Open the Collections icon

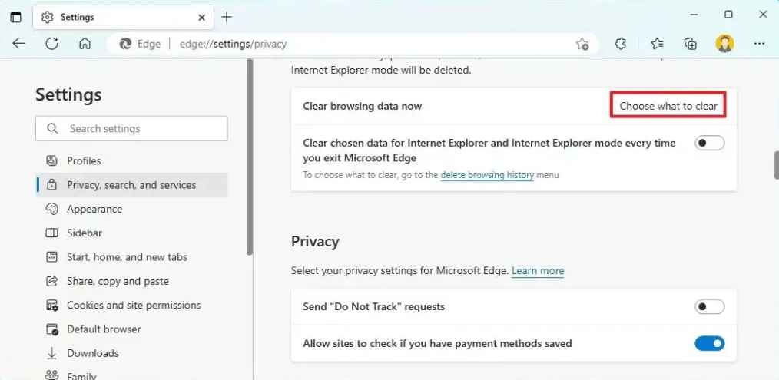click(691, 44)
